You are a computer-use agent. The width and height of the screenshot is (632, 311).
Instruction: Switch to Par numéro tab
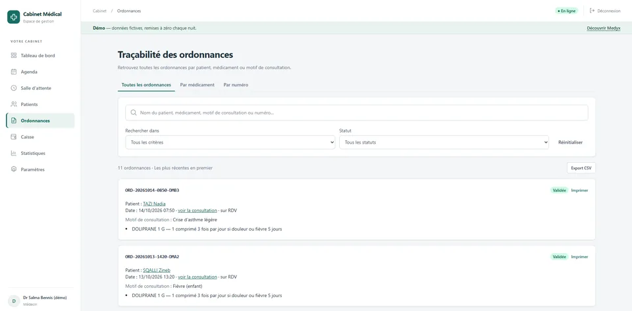(236, 85)
